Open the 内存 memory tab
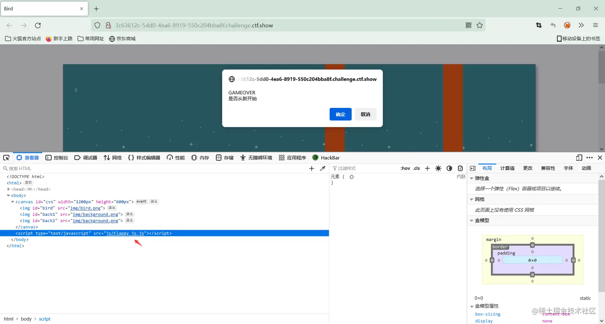The image size is (605, 324). (200, 158)
